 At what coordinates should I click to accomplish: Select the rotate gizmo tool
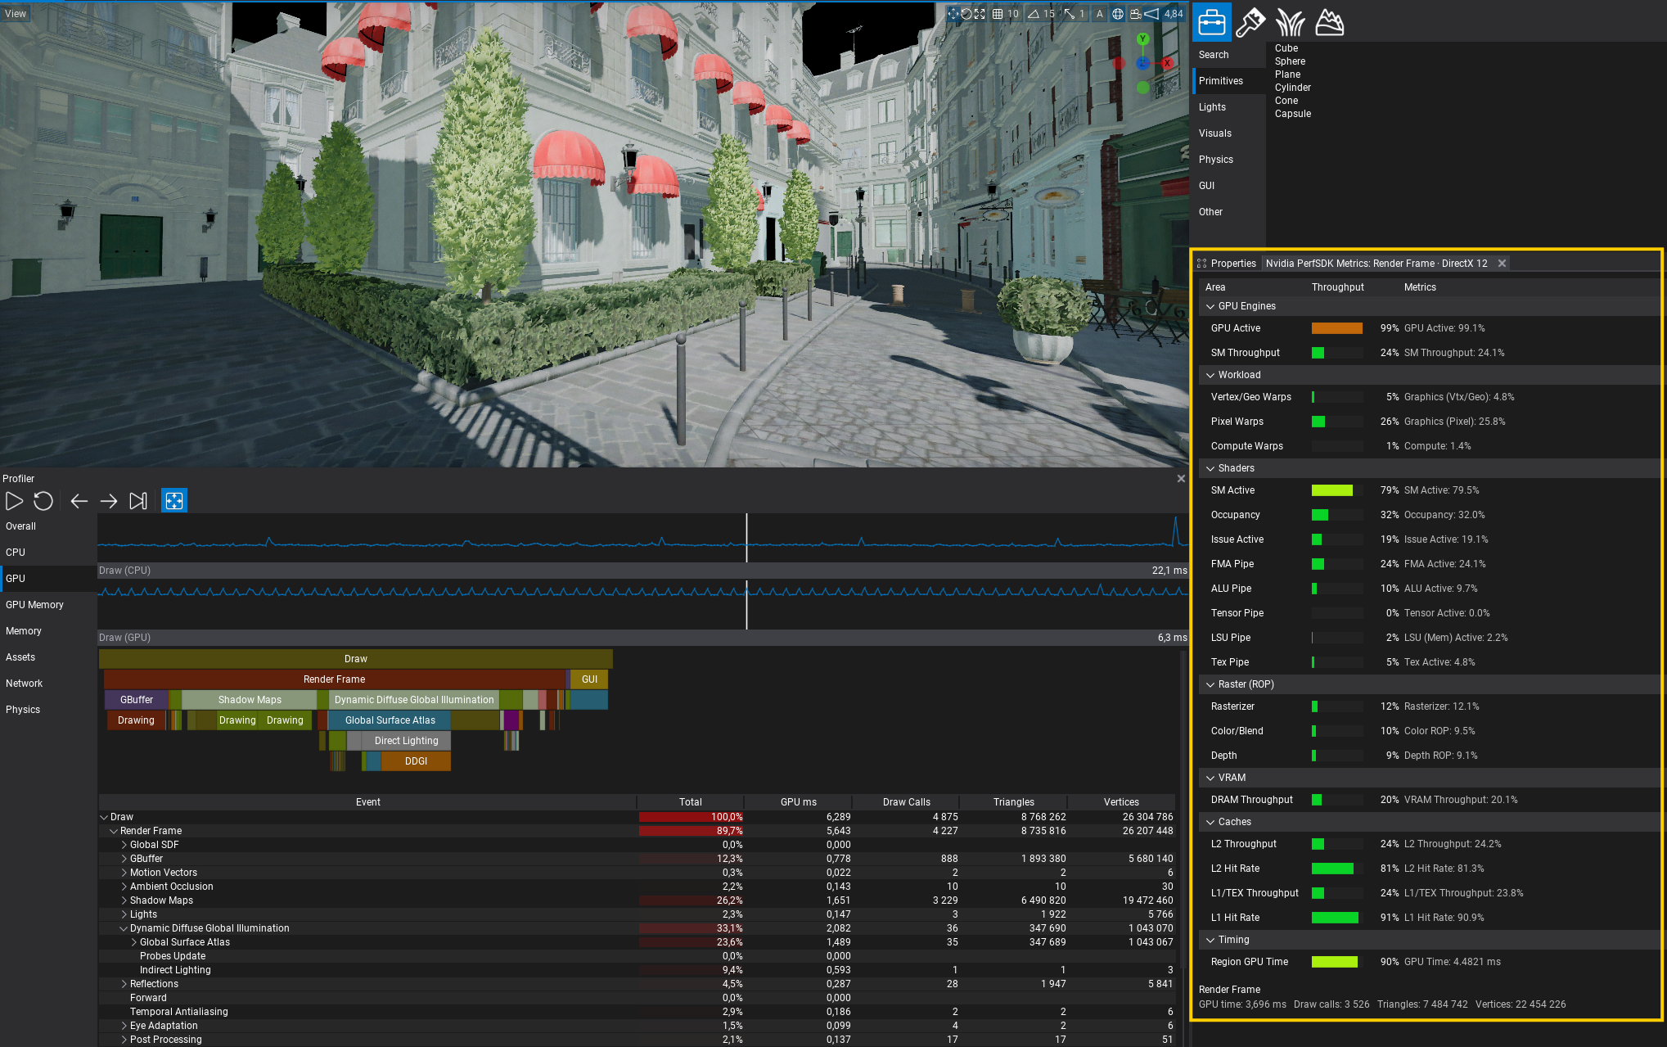point(966,14)
